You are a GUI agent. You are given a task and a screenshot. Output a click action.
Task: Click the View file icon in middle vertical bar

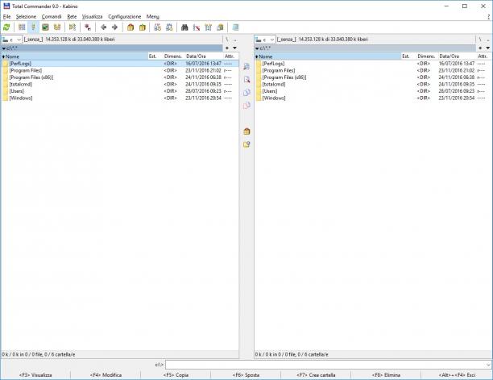coord(246,66)
